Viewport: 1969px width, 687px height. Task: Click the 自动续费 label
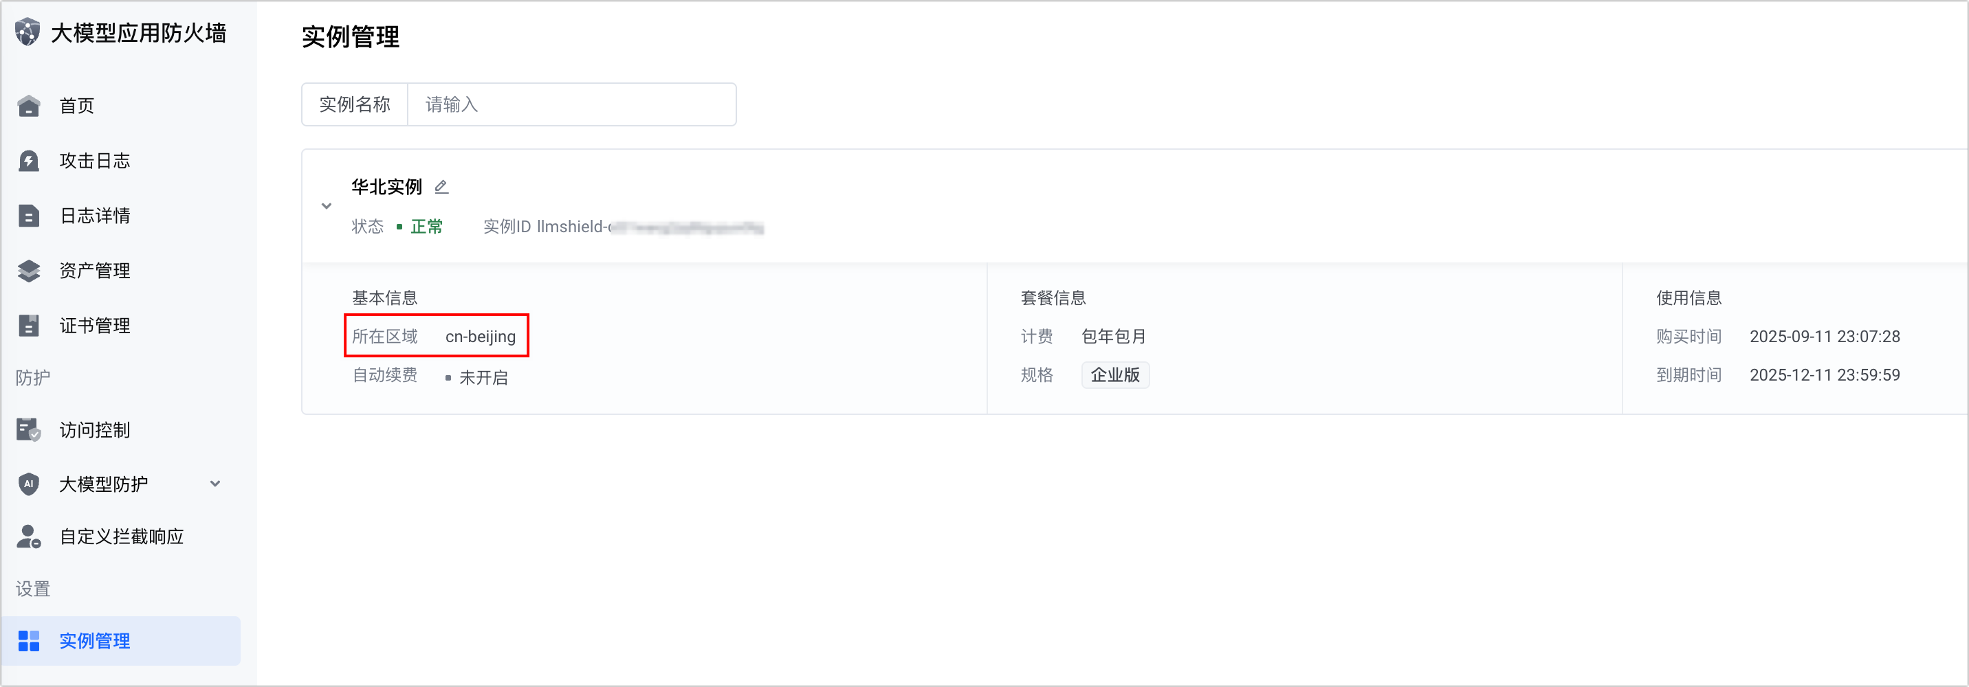[x=384, y=374]
